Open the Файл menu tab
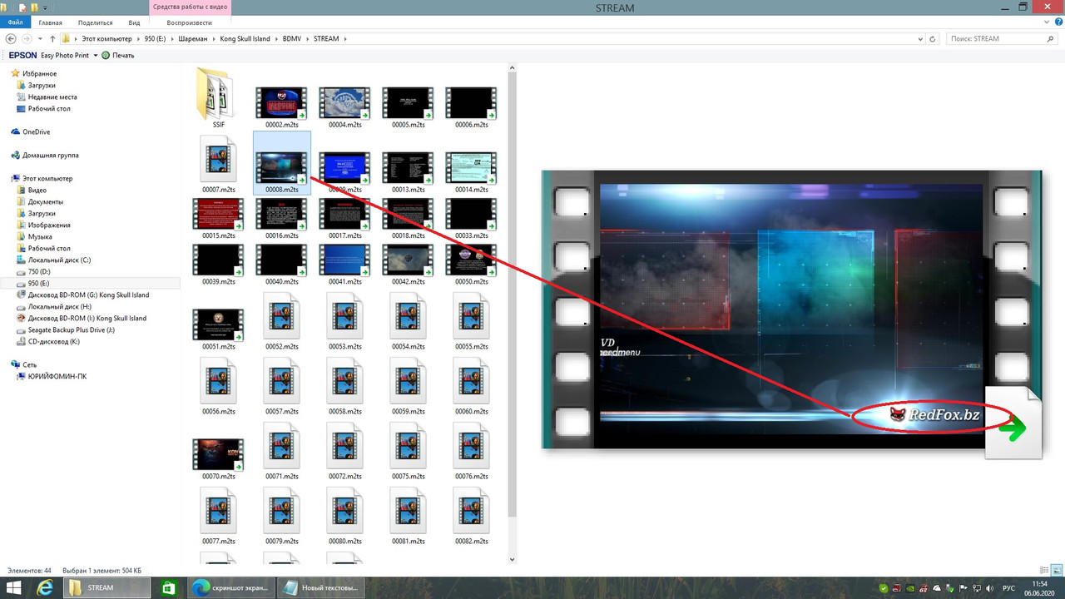The image size is (1065, 599). coord(15,22)
